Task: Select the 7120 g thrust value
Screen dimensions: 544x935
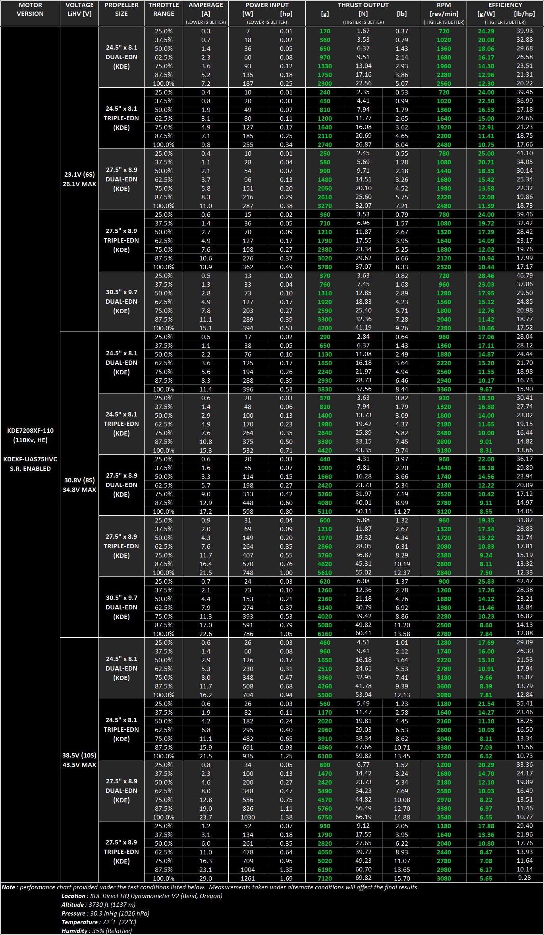Action: coord(325,878)
